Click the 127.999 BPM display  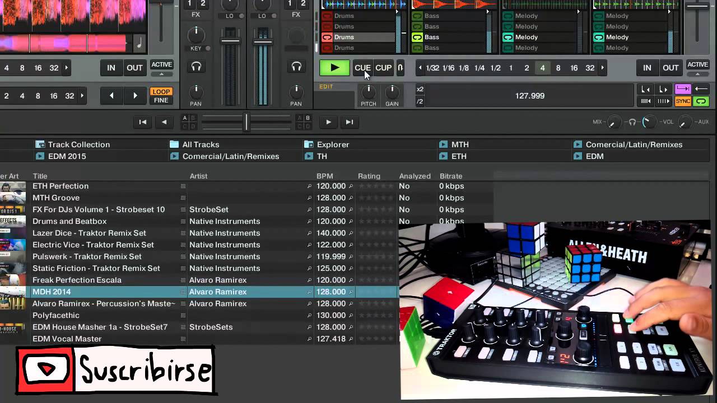click(530, 96)
